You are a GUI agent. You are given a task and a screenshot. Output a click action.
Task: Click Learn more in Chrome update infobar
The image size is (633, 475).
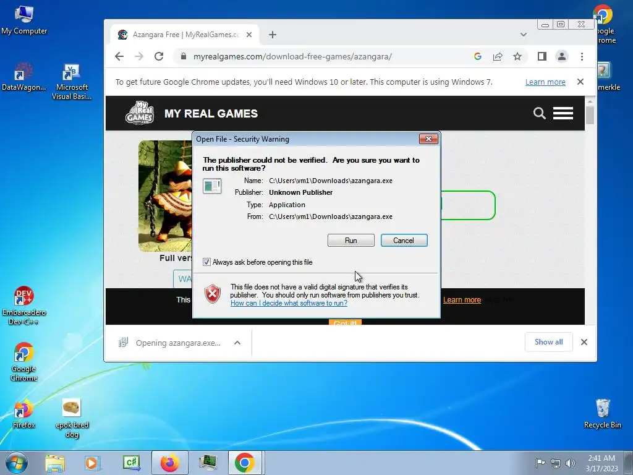click(545, 82)
